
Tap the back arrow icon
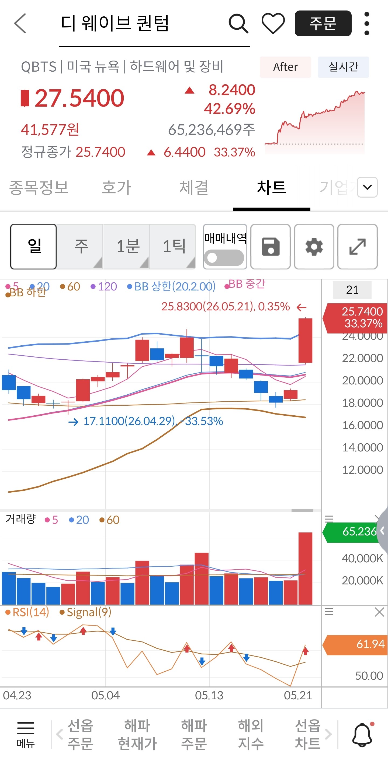pos(20,23)
